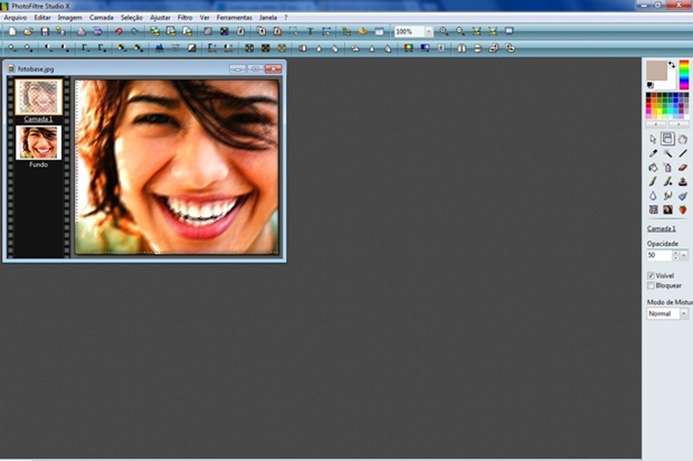Image resolution: width=693 pixels, height=461 pixels.
Task: Click the Undo arrow in toolbar
Action: pyautogui.click(x=118, y=31)
